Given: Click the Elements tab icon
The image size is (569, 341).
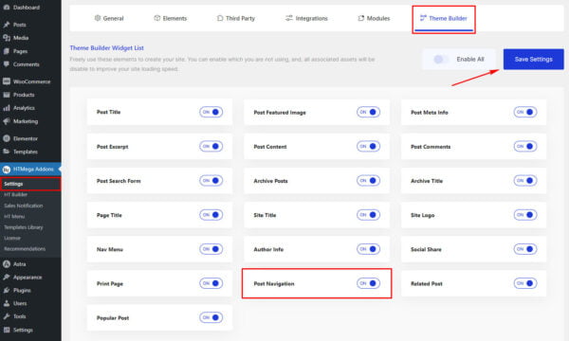Looking at the screenshot, I should click(x=156, y=18).
